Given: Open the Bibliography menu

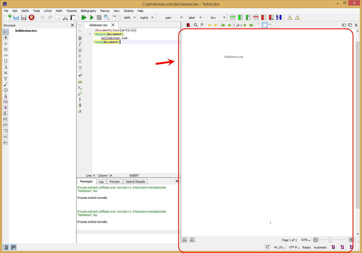Looking at the screenshot, I should point(88,11).
